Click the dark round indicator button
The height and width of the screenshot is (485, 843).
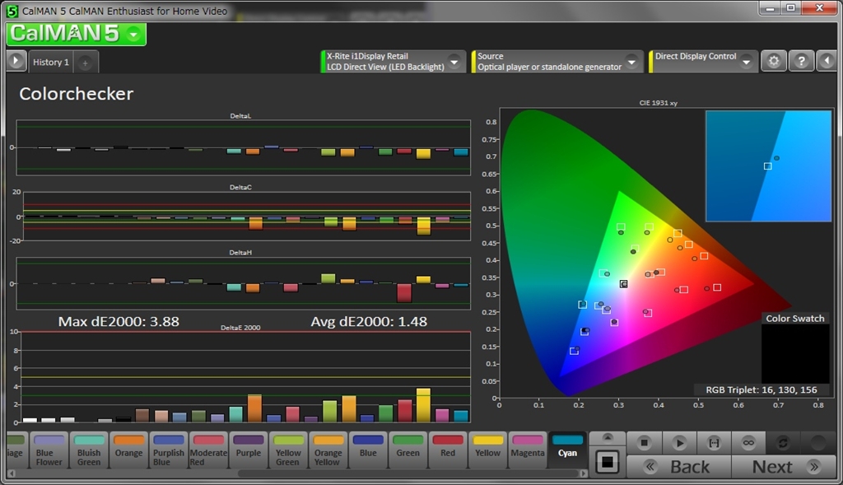click(x=817, y=442)
